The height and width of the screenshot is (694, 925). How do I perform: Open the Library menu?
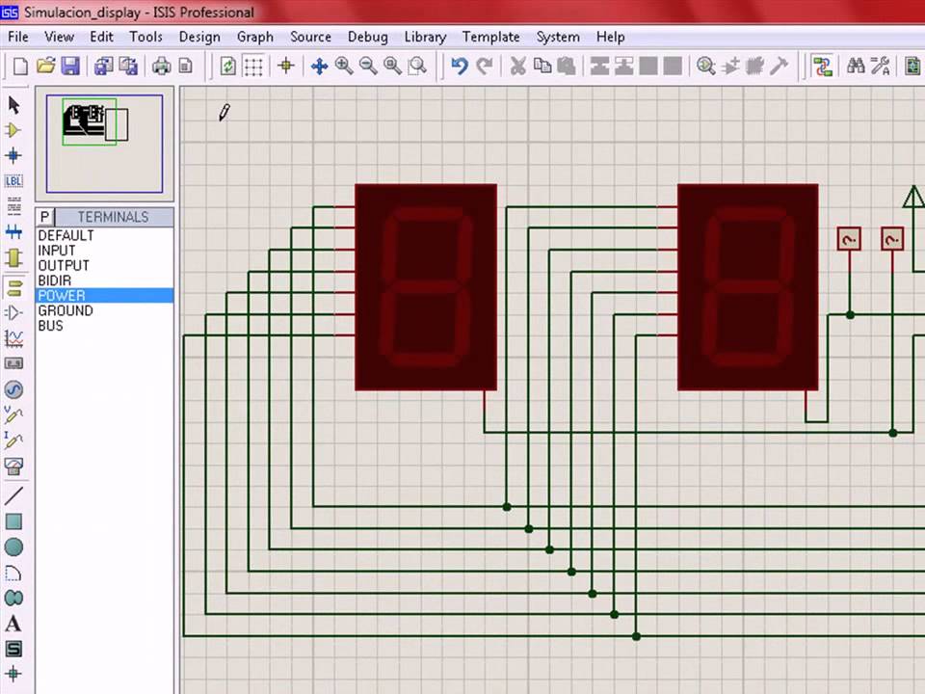tap(425, 37)
